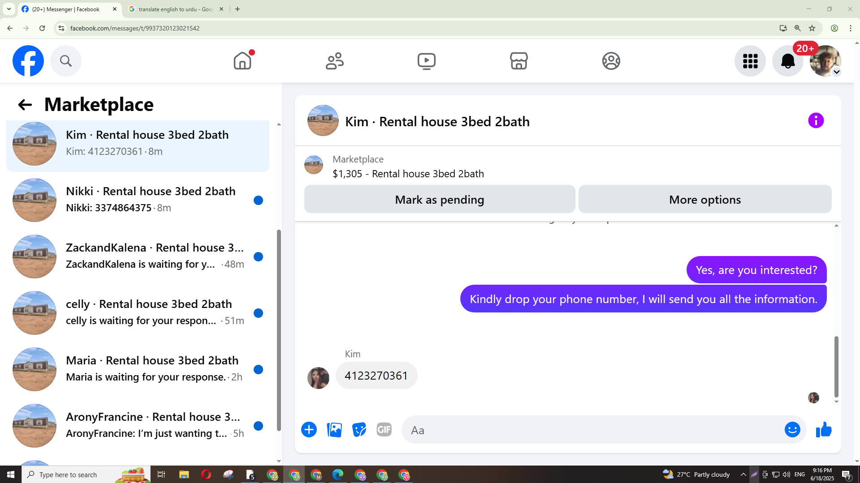
Task: Open the Friends icon in the top nav
Action: [x=335, y=61]
